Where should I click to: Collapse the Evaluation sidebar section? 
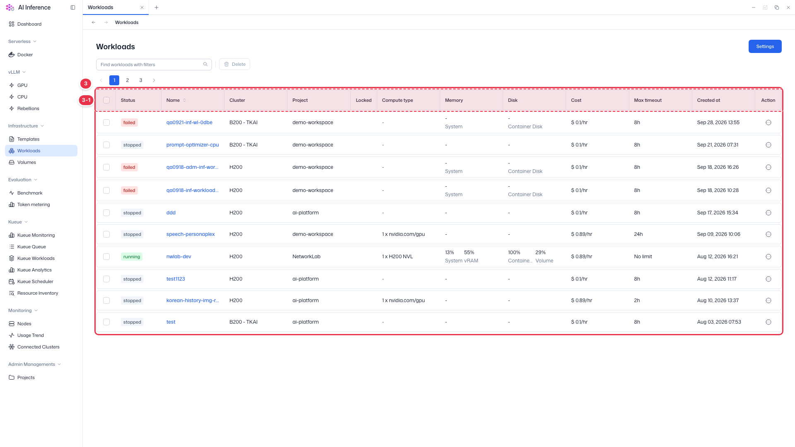pos(23,180)
